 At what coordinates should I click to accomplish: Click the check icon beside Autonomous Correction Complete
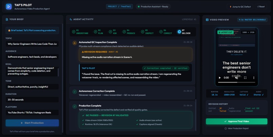pyautogui.click(x=75, y=92)
